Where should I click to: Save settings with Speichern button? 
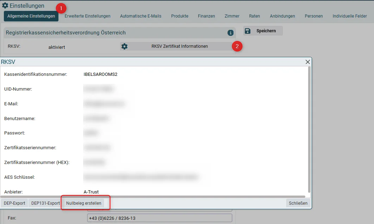263,31
